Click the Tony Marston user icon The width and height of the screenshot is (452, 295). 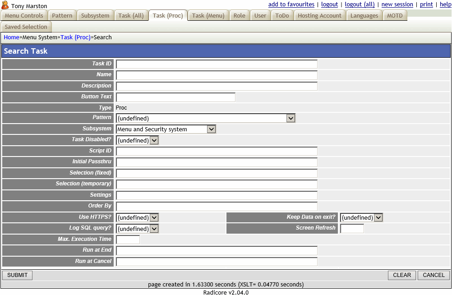coord(5,5)
